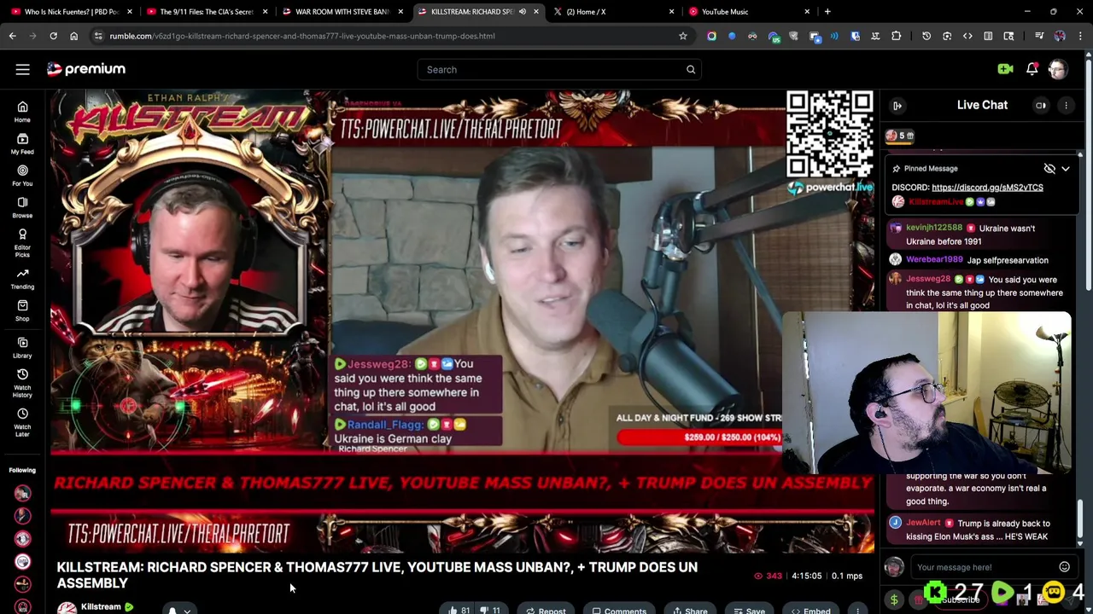This screenshot has height=614, width=1093.
Task: Dislike the video with thumbs down
Action: 489,610
